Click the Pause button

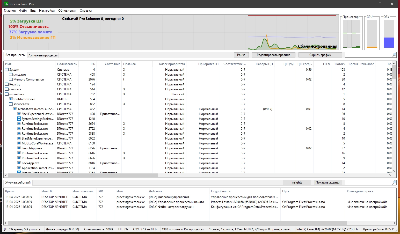pyautogui.click(x=241, y=55)
